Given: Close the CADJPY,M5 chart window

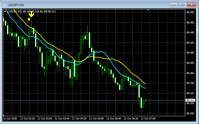Looking at the screenshot, I should (191, 5).
